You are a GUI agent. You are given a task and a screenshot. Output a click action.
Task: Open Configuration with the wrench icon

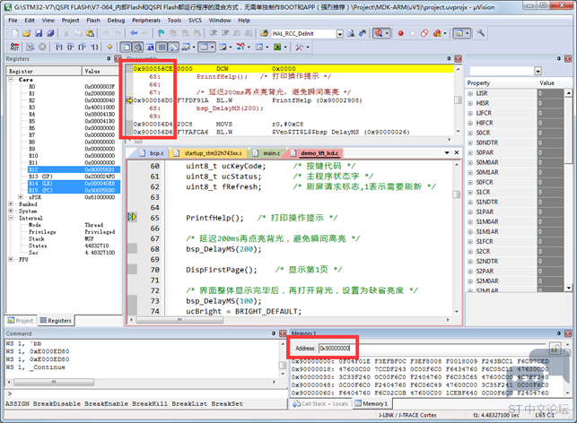point(481,33)
